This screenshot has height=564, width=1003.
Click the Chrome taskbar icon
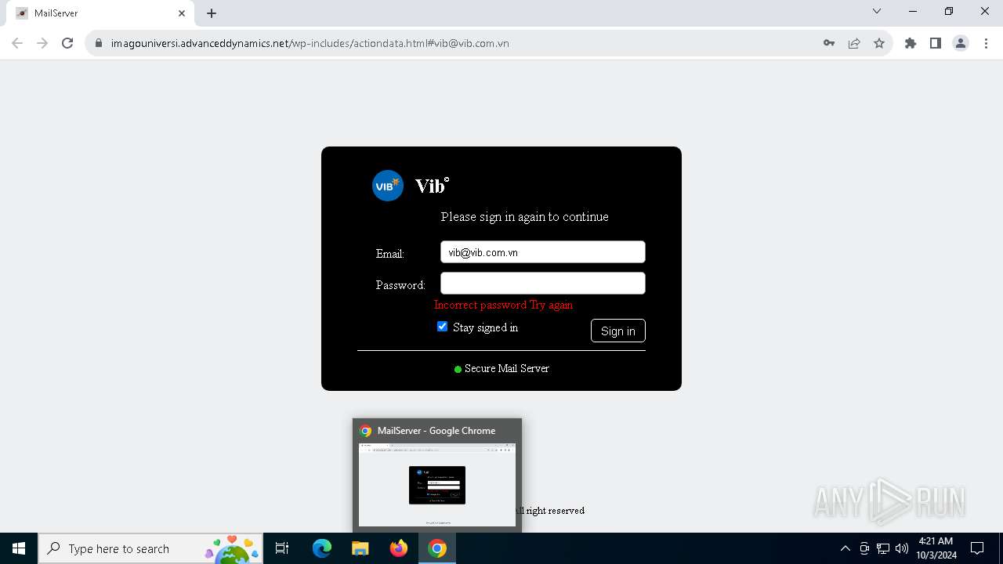point(437,548)
